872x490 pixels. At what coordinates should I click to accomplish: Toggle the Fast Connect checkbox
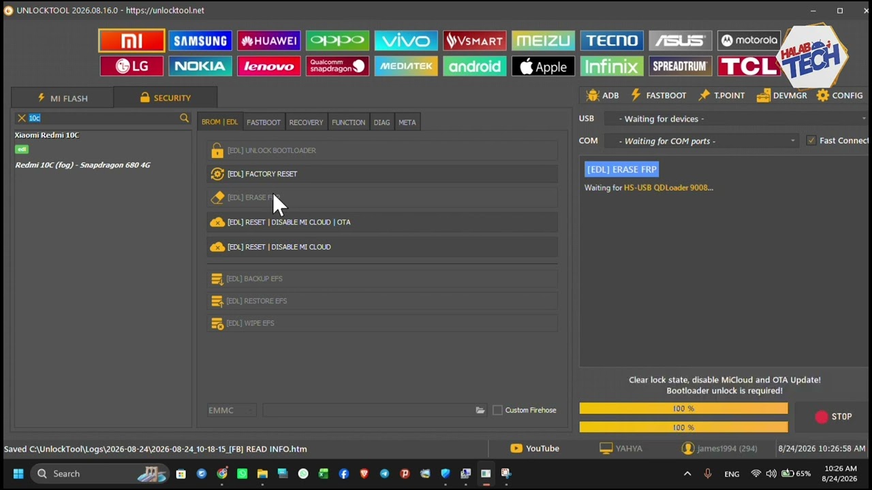811,141
